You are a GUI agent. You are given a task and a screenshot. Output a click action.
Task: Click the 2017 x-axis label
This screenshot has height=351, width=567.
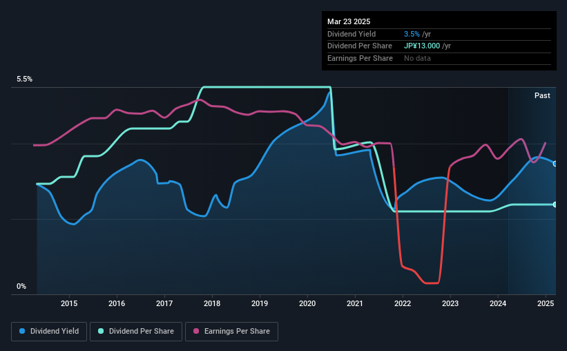[x=164, y=303]
